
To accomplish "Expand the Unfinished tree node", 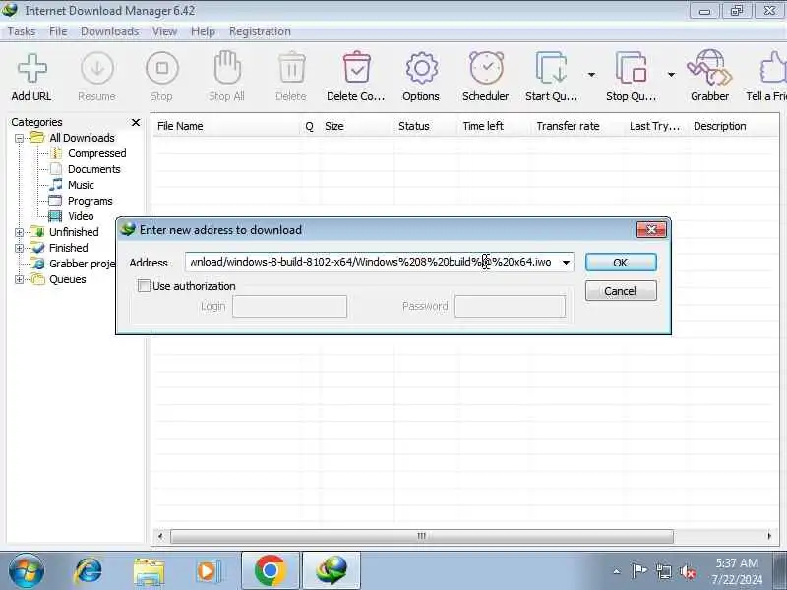I will pos(19,232).
